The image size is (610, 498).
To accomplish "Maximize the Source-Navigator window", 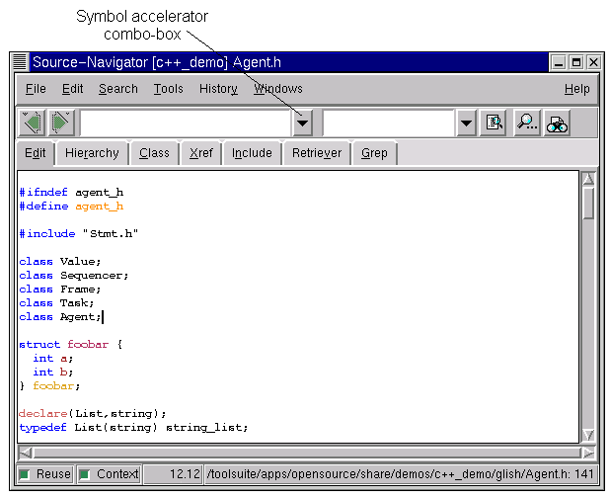I will pyautogui.click(x=576, y=62).
